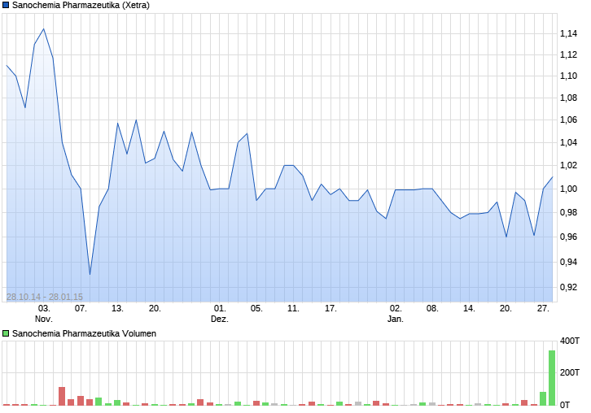Click the 'Dez.' month label
Viewport: 591px width, 413px height.
point(220,319)
